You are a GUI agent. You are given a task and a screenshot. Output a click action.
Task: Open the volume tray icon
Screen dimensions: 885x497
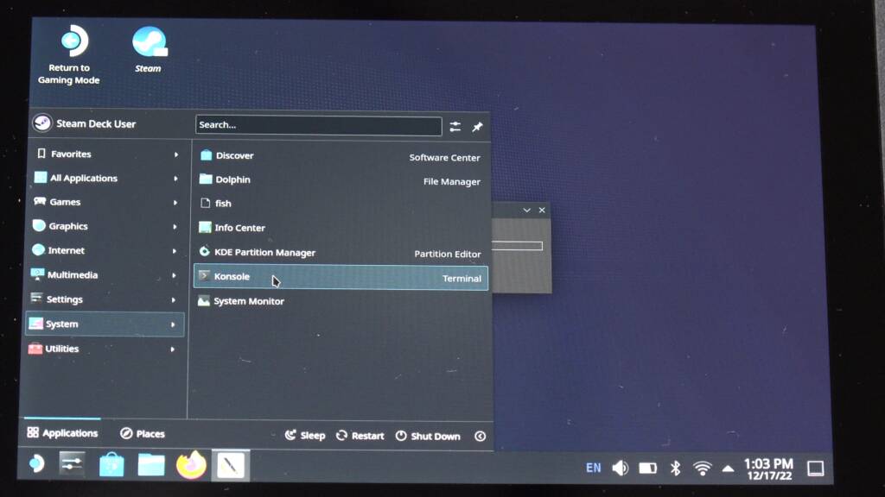coord(621,468)
